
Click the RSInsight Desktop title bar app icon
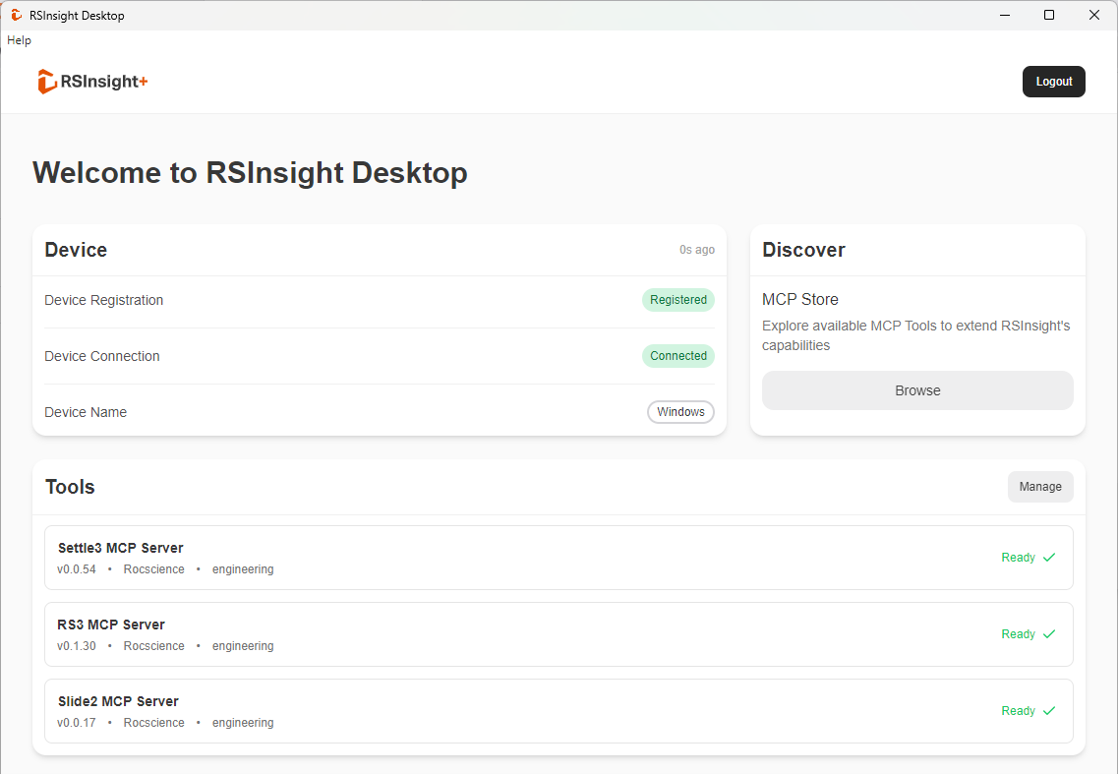17,15
